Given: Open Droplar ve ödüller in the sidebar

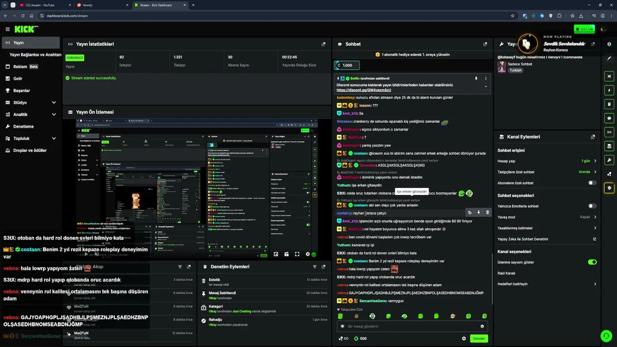Looking at the screenshot, I should 31,150.
